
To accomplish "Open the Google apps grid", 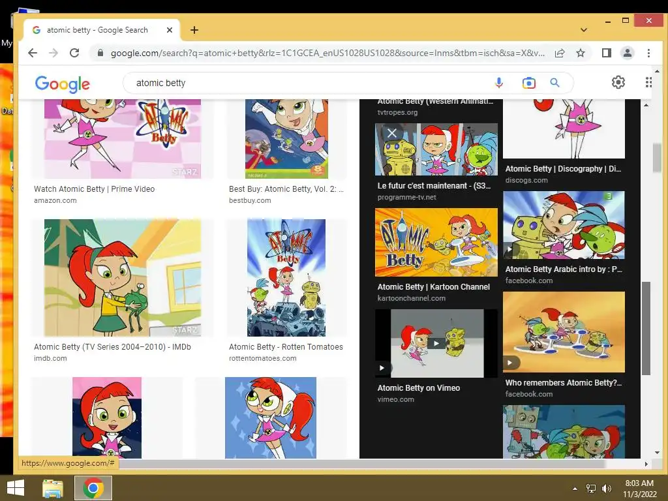I will (x=648, y=82).
